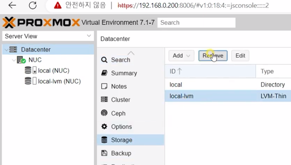Select the NUC node in the tree
Image resolution: width=291 pixels, height=165 pixels.
35,60
